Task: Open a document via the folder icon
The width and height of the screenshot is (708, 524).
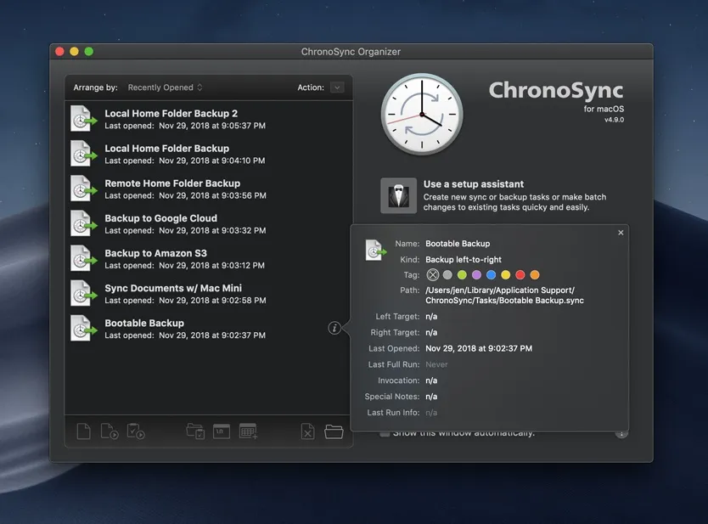Action: pyautogui.click(x=334, y=431)
